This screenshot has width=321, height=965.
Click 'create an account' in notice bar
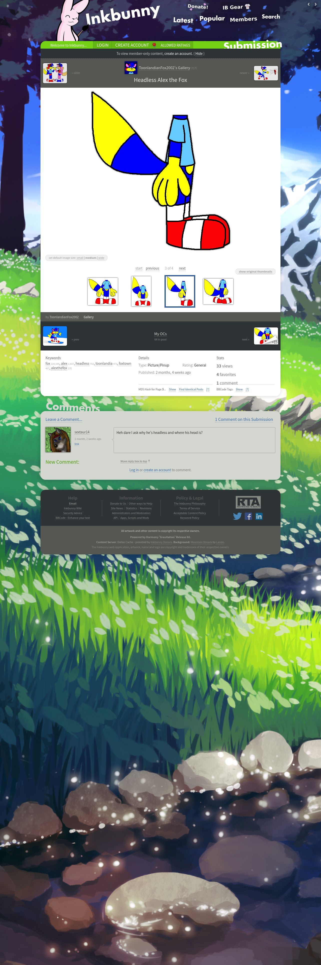[178, 54]
